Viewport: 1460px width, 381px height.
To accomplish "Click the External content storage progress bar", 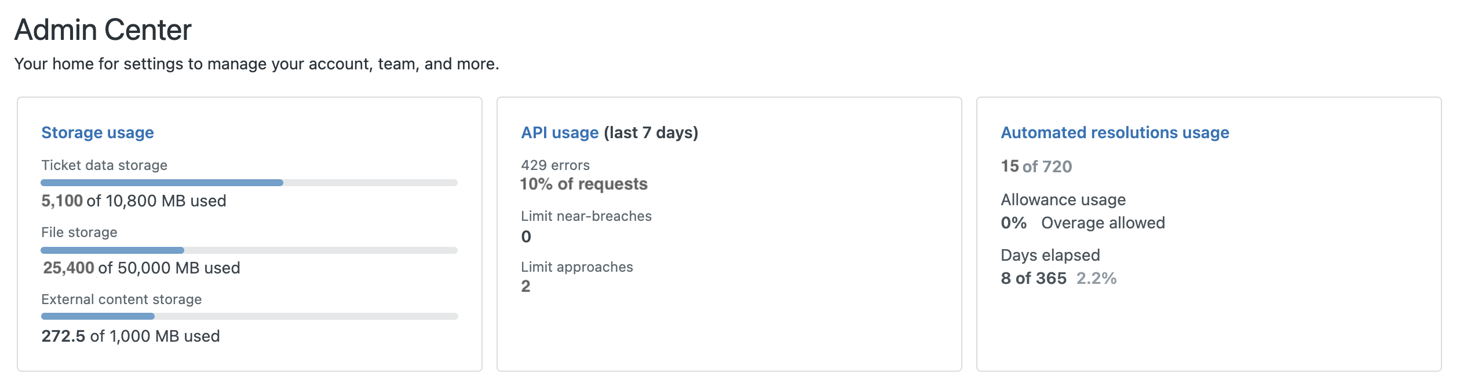I will 249,316.
